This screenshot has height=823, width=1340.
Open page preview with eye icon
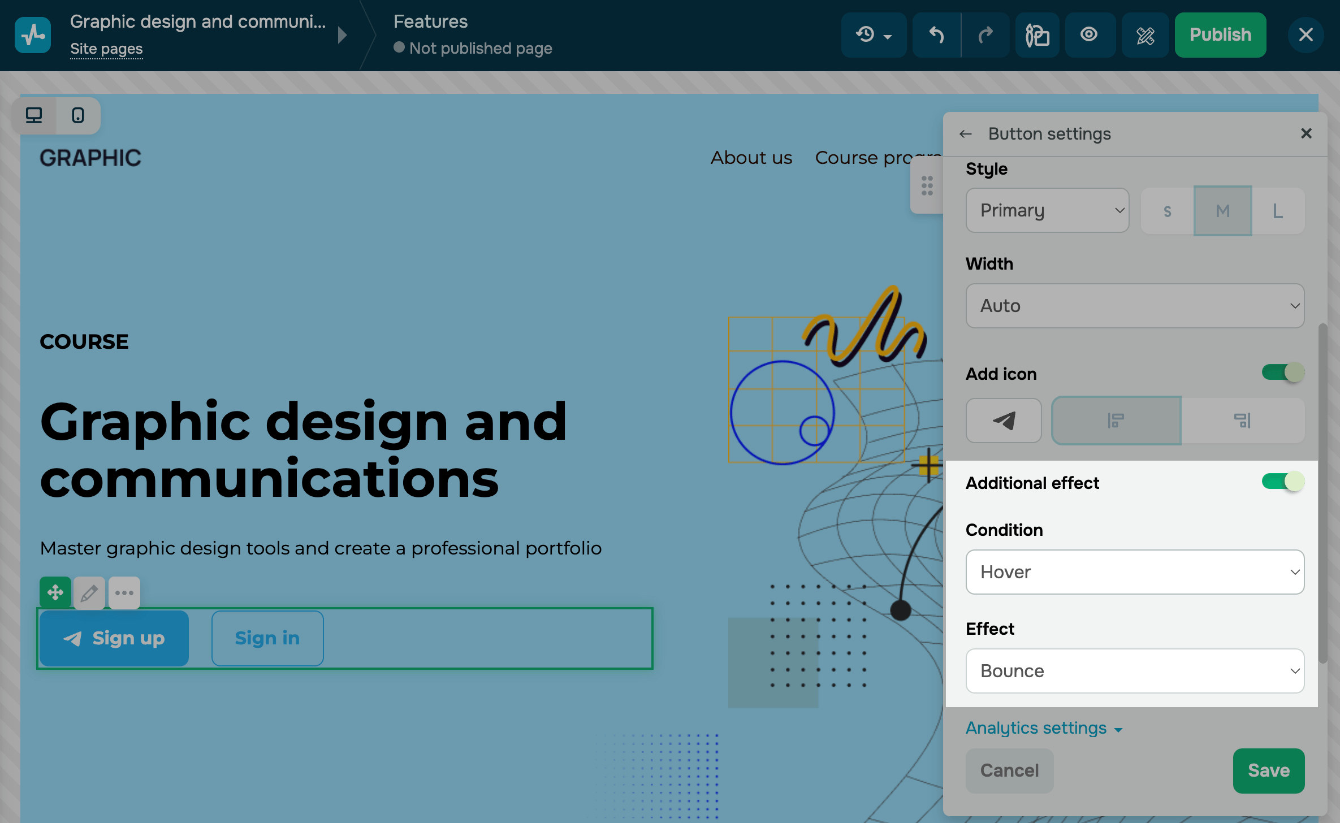(x=1089, y=35)
